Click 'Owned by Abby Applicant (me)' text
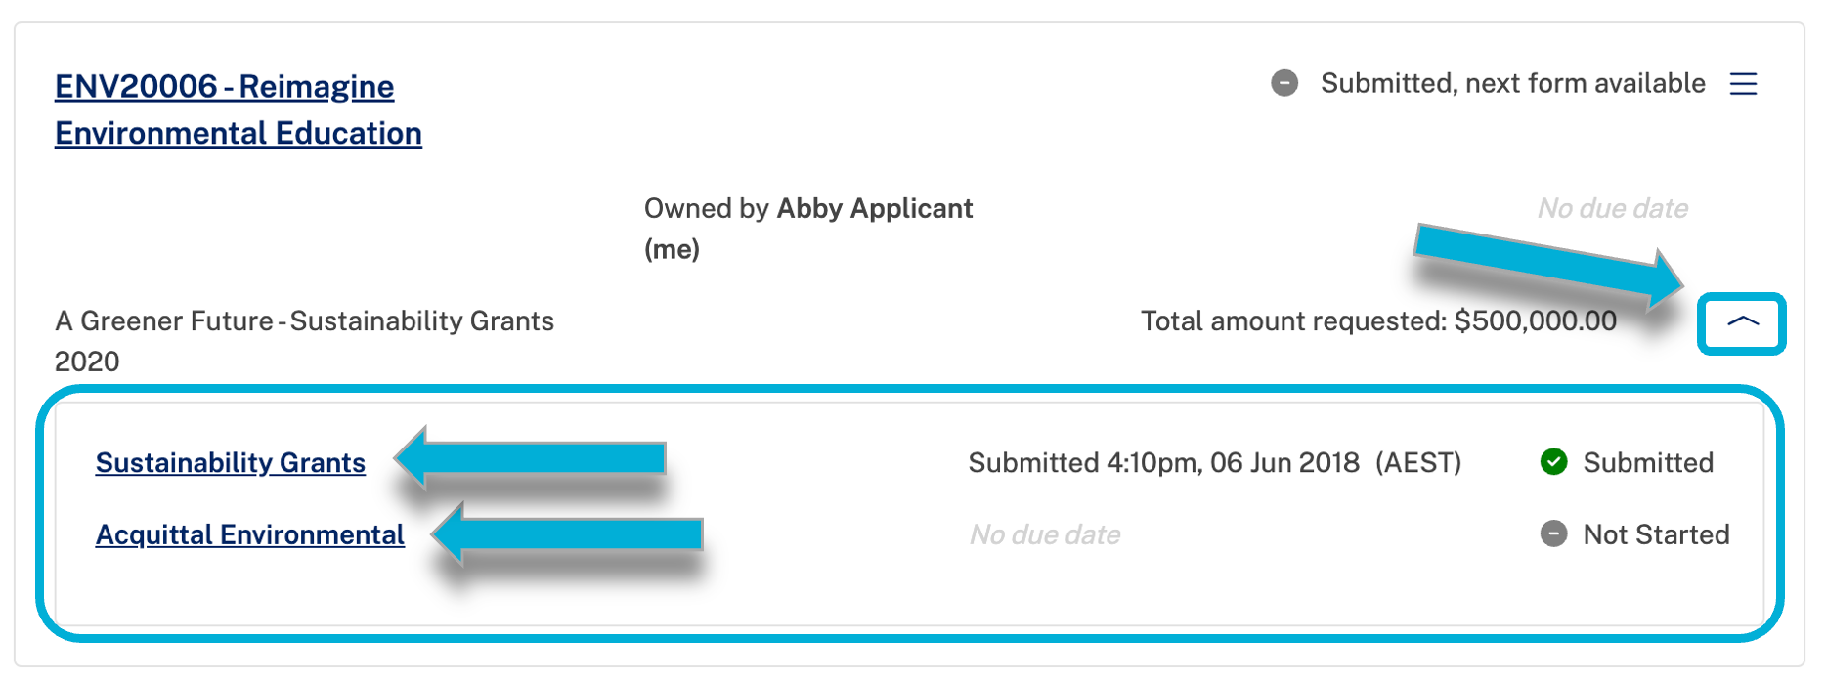1826x682 pixels. (x=808, y=229)
